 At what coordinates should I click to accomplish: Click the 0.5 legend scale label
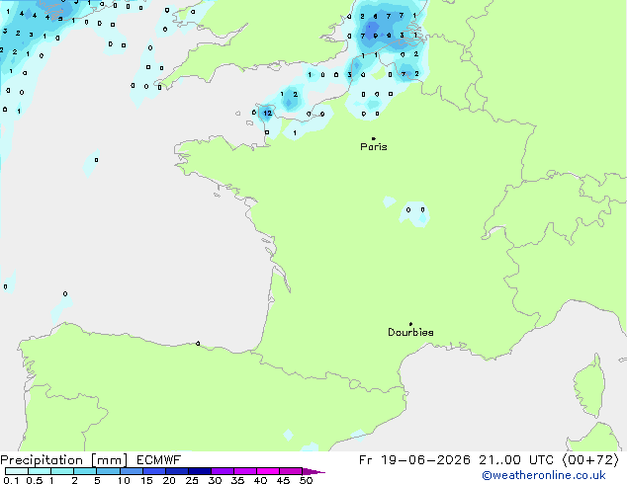(35, 480)
